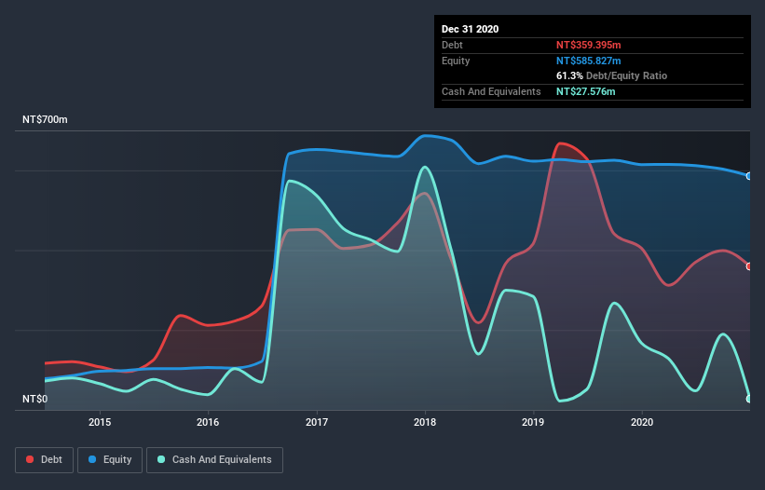Click the NT$700m y-axis label
This screenshot has width=765, height=490.
coord(45,119)
